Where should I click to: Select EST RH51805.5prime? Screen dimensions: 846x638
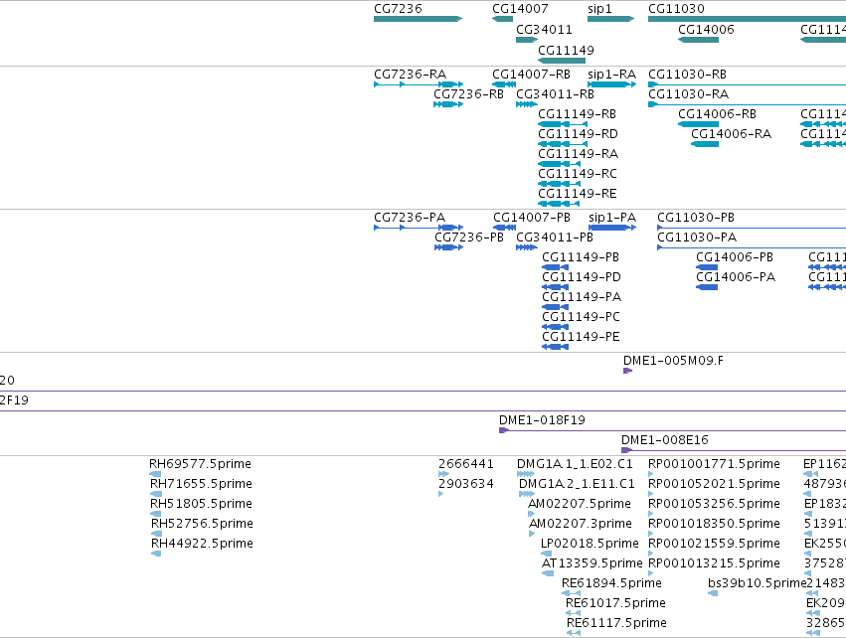(x=156, y=514)
